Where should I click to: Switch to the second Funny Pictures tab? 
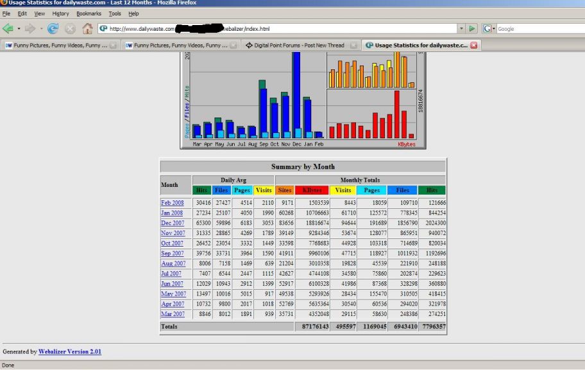tap(180, 45)
